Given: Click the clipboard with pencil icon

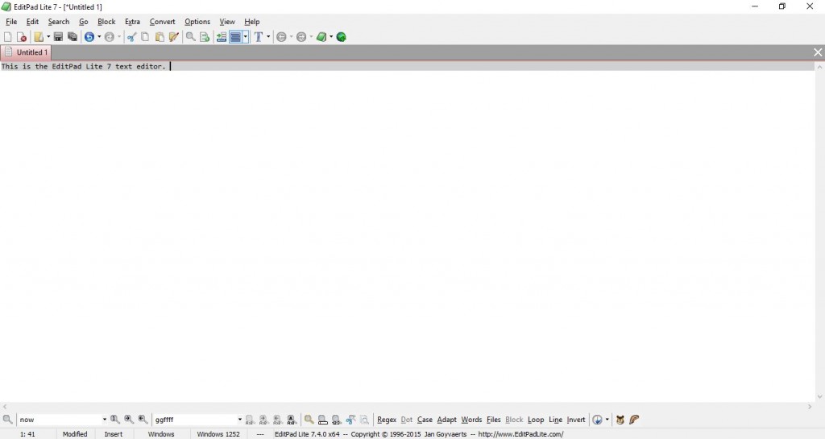Looking at the screenshot, I should click(x=174, y=37).
